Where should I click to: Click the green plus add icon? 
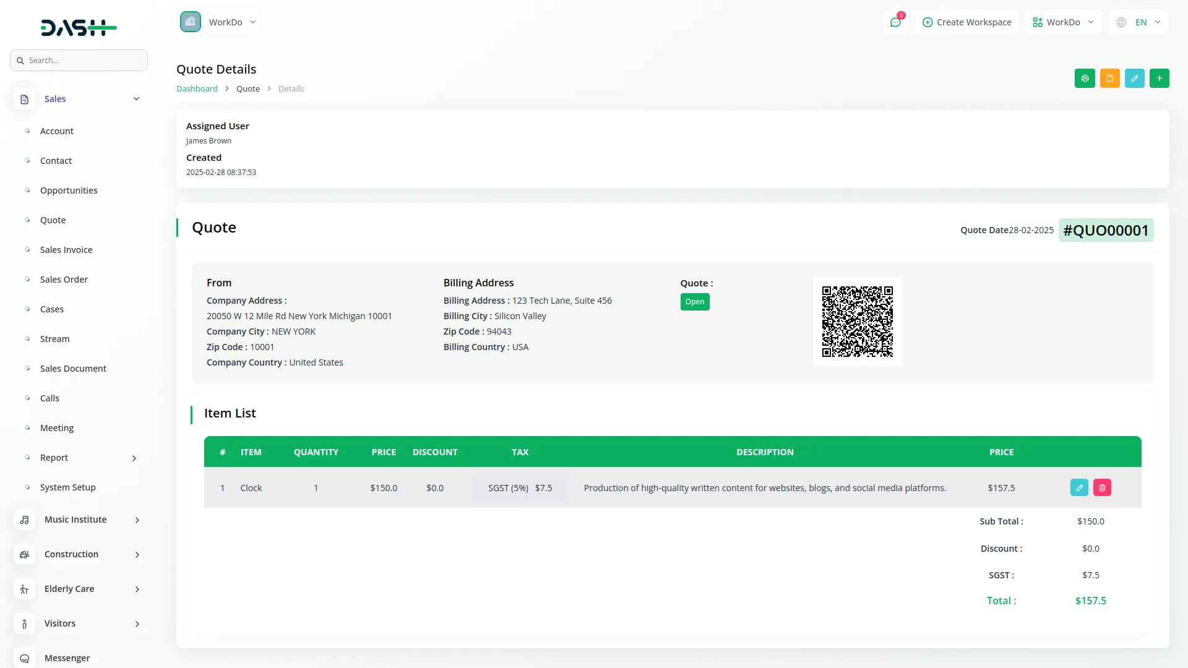1159,79
